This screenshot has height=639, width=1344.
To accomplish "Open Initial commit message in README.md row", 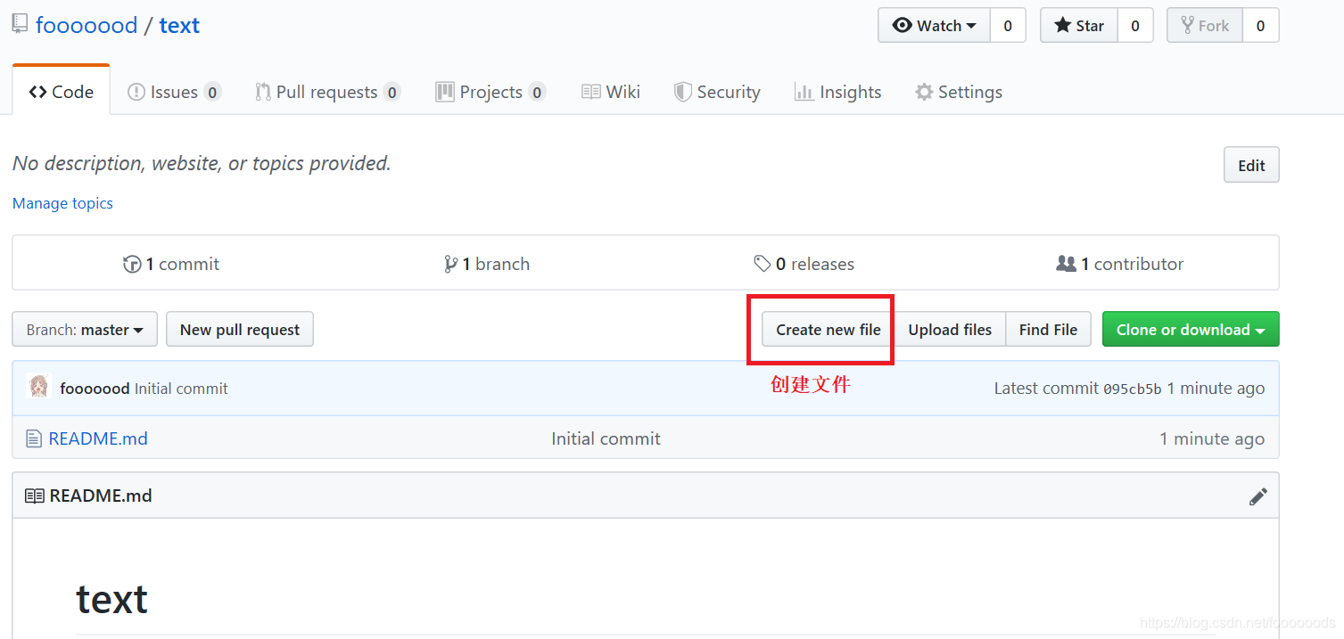I will [606, 438].
